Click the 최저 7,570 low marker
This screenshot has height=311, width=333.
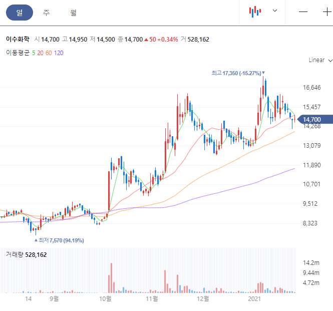[59, 240]
